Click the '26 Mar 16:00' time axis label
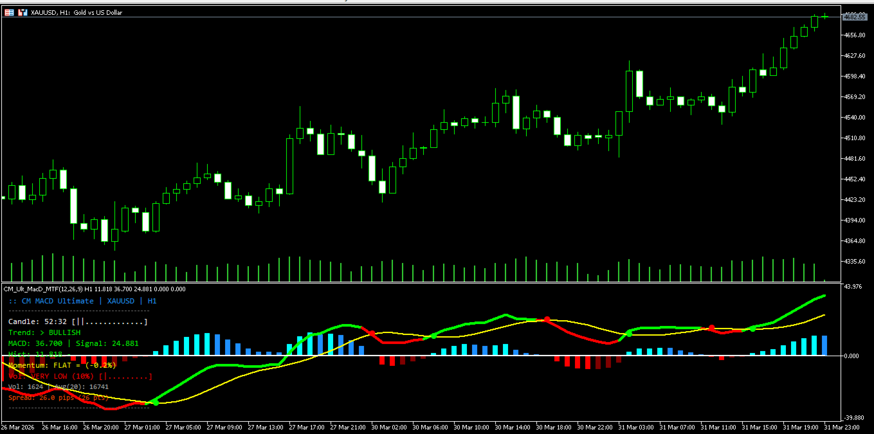 pos(60,428)
